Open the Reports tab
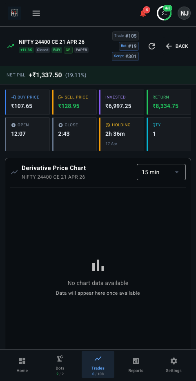 click(136, 365)
